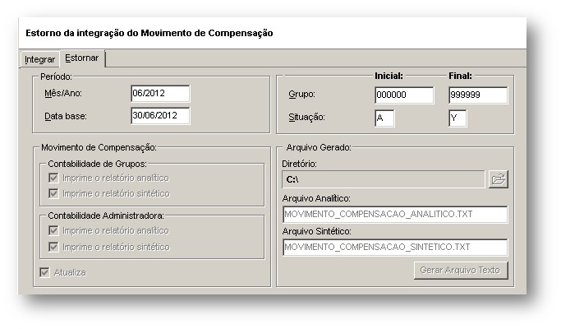
Task: Toggle Grupos sintético report checkbox
Action: click(54, 193)
